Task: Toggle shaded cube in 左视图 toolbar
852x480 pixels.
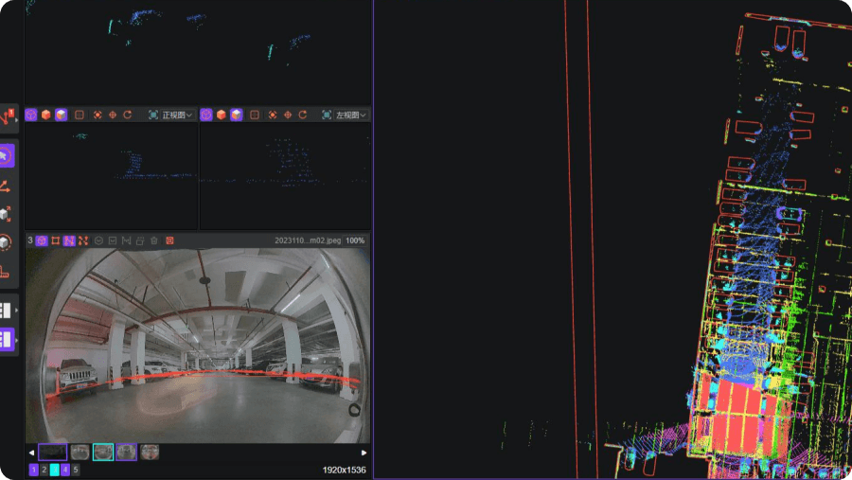Action: click(237, 115)
